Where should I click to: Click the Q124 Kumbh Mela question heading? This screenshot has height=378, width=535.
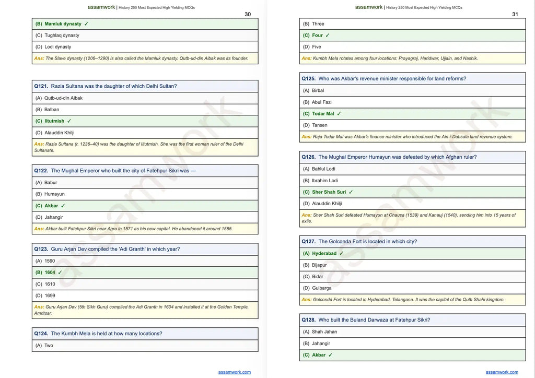click(x=145, y=334)
